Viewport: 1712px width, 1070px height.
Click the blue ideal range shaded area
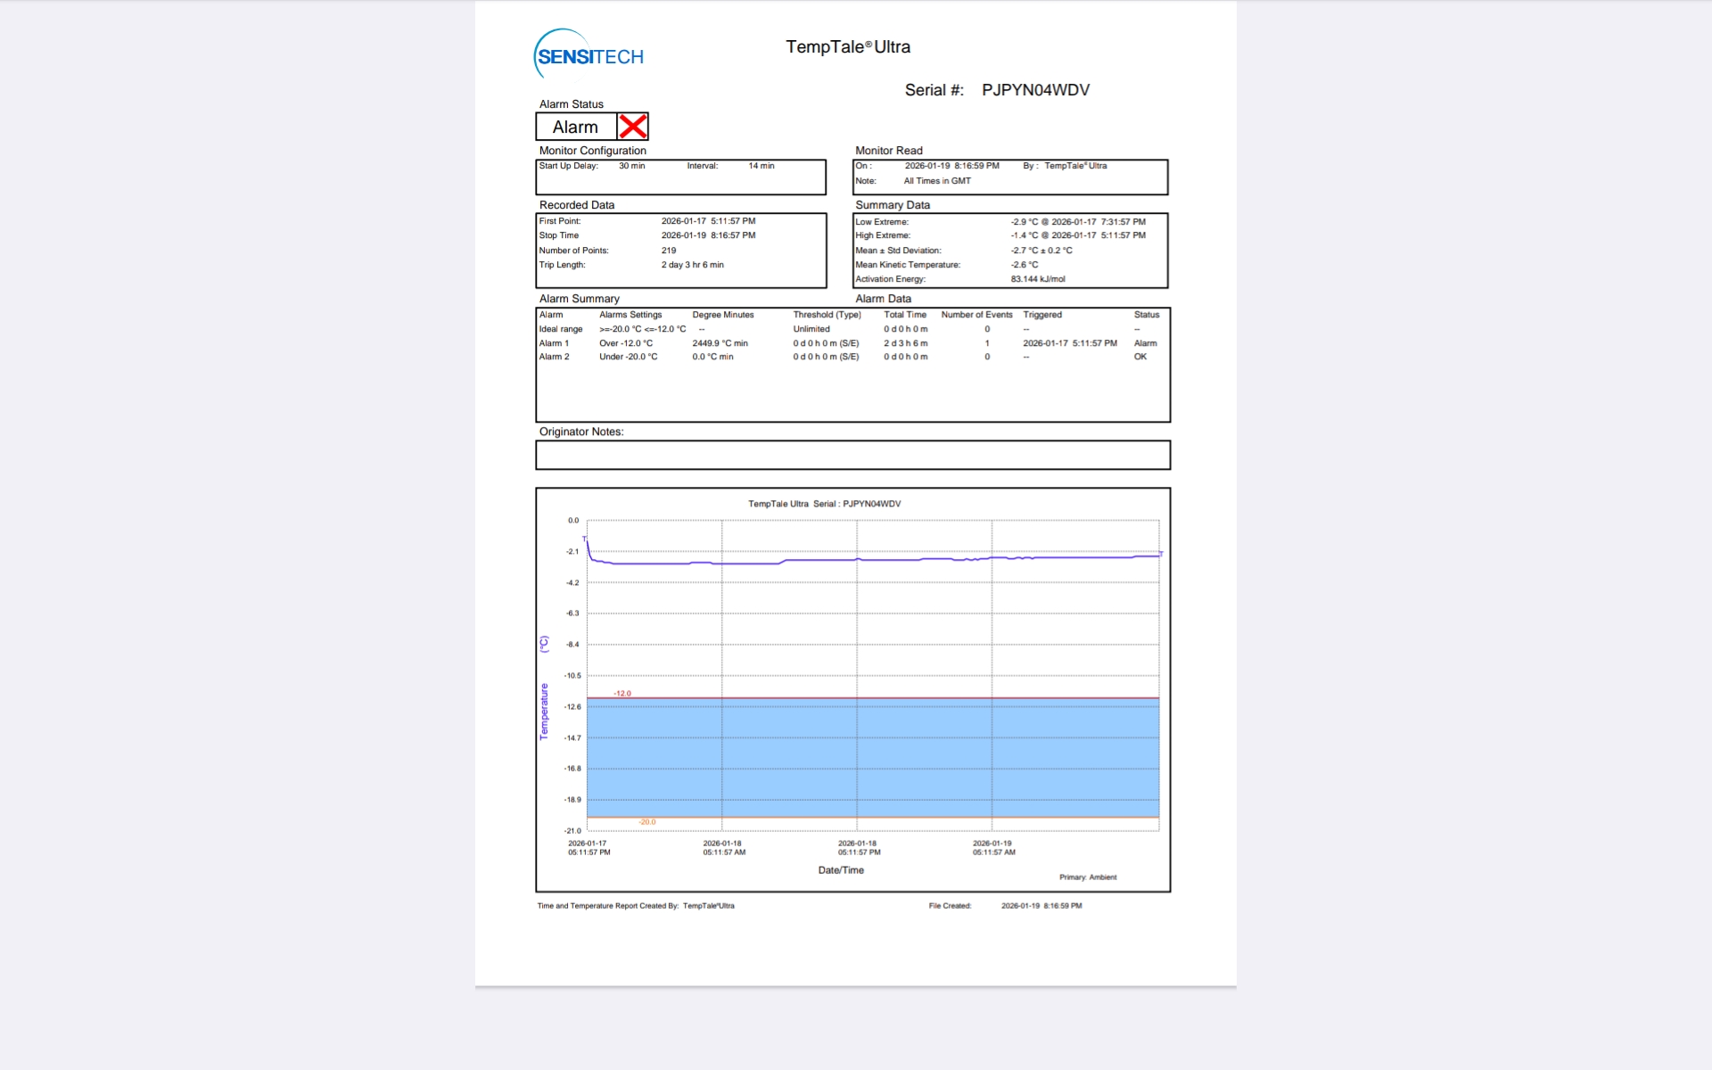click(x=874, y=758)
